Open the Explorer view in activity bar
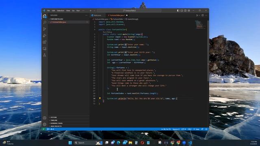 pos(44,16)
